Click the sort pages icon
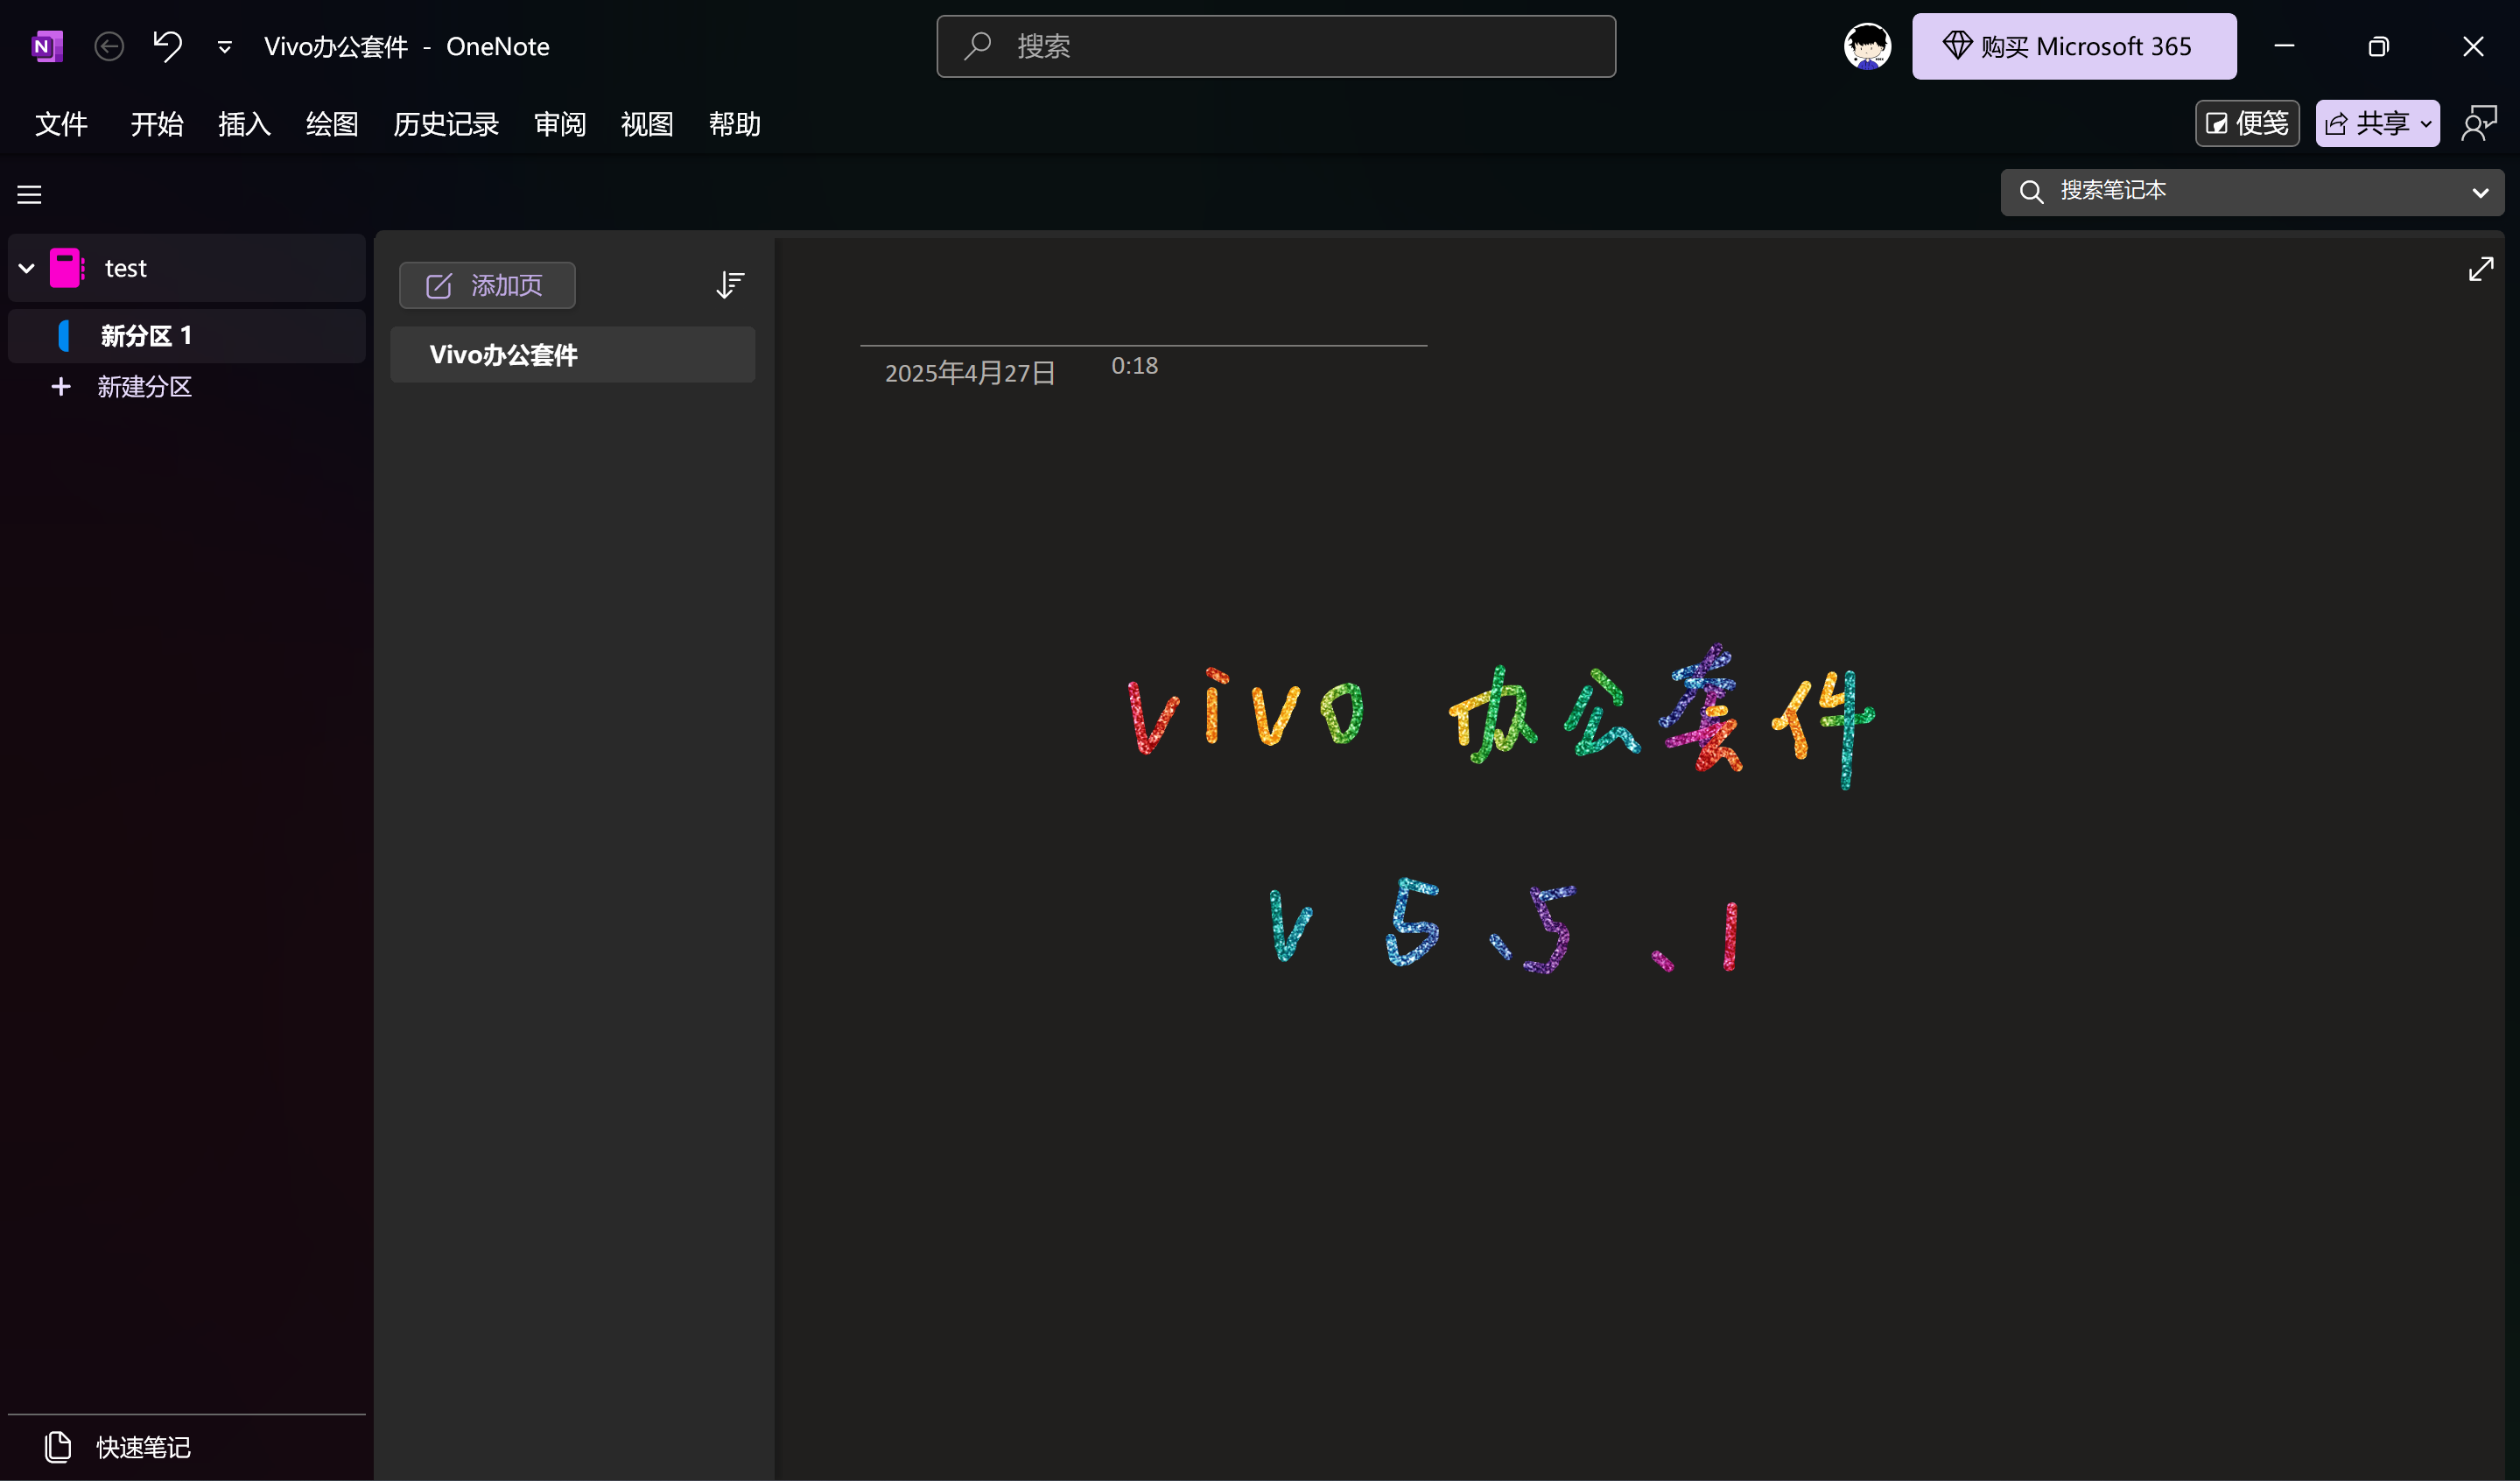Viewport: 2520px width, 1481px height. coord(730,285)
